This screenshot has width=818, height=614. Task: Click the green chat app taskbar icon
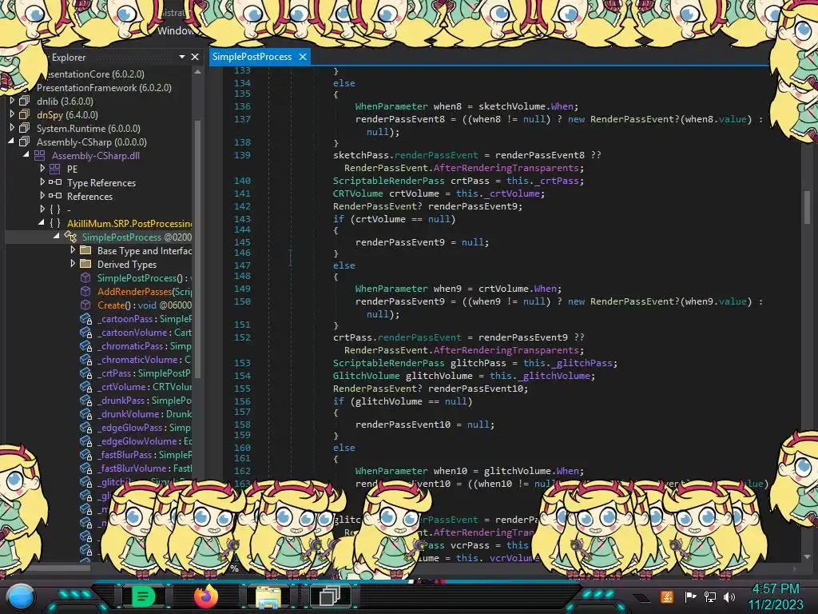point(143,596)
